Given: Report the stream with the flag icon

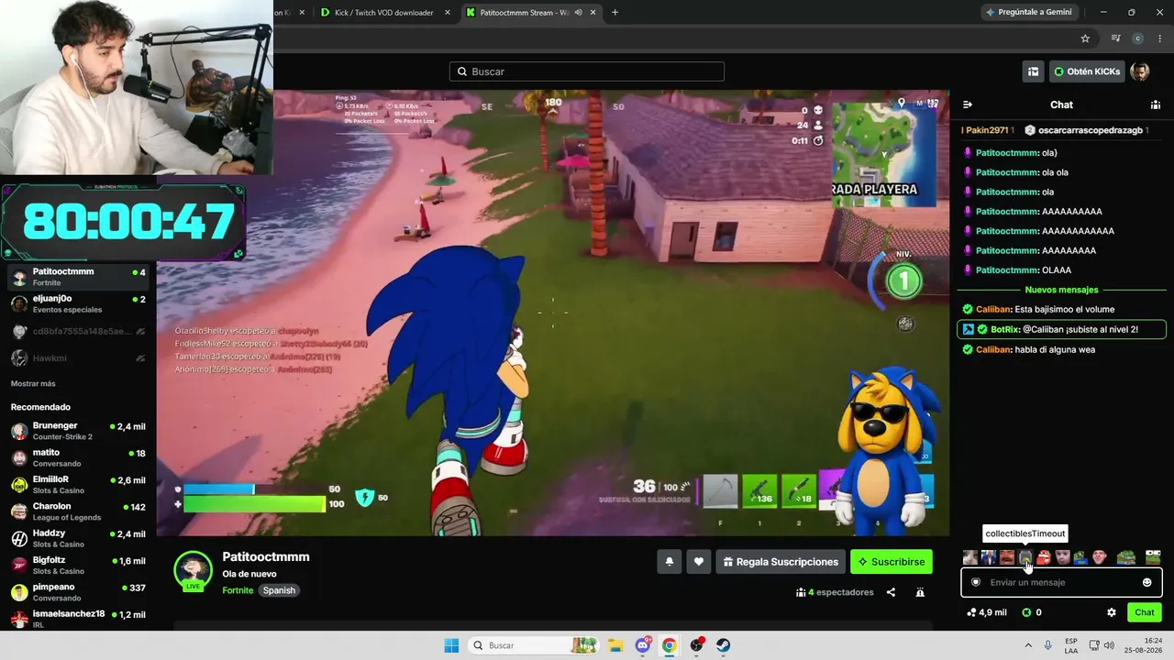Looking at the screenshot, I should (x=920, y=592).
